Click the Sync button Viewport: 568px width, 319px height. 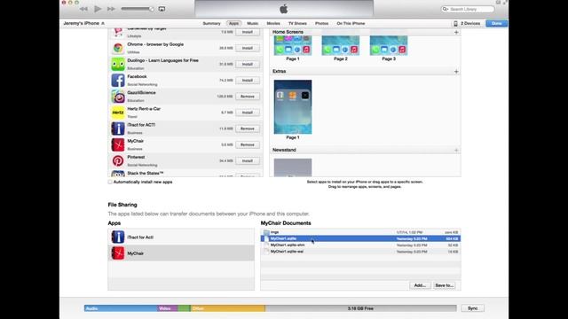tap(472, 308)
